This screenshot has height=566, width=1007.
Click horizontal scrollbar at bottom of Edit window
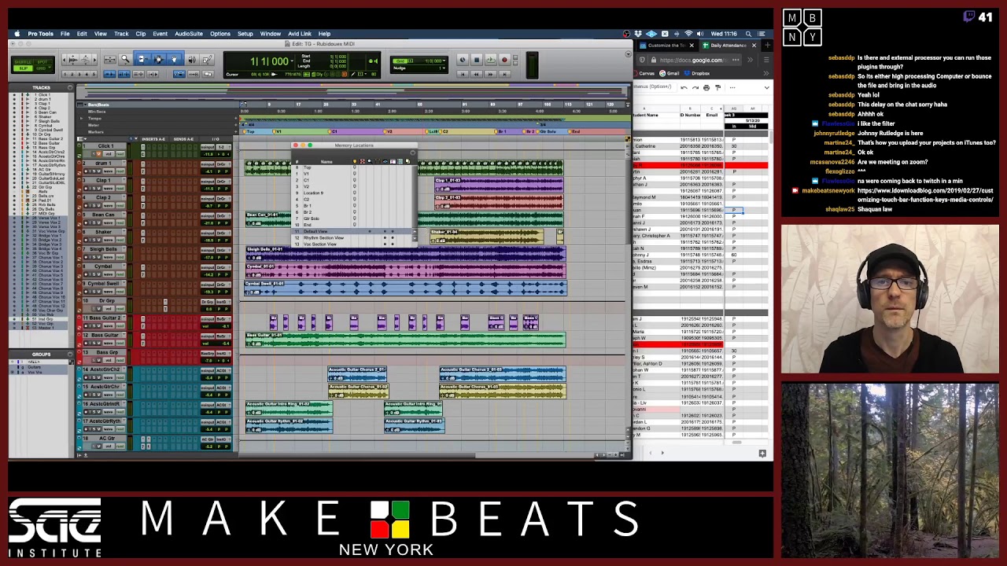click(x=417, y=454)
